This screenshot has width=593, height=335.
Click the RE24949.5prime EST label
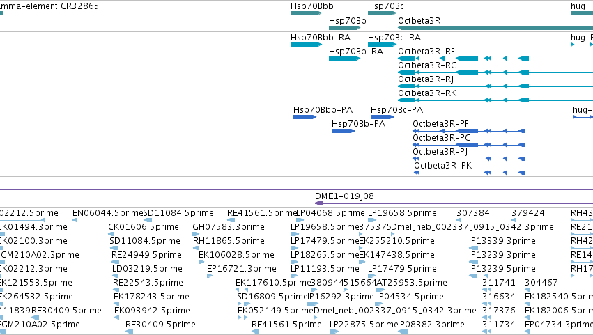(x=146, y=255)
